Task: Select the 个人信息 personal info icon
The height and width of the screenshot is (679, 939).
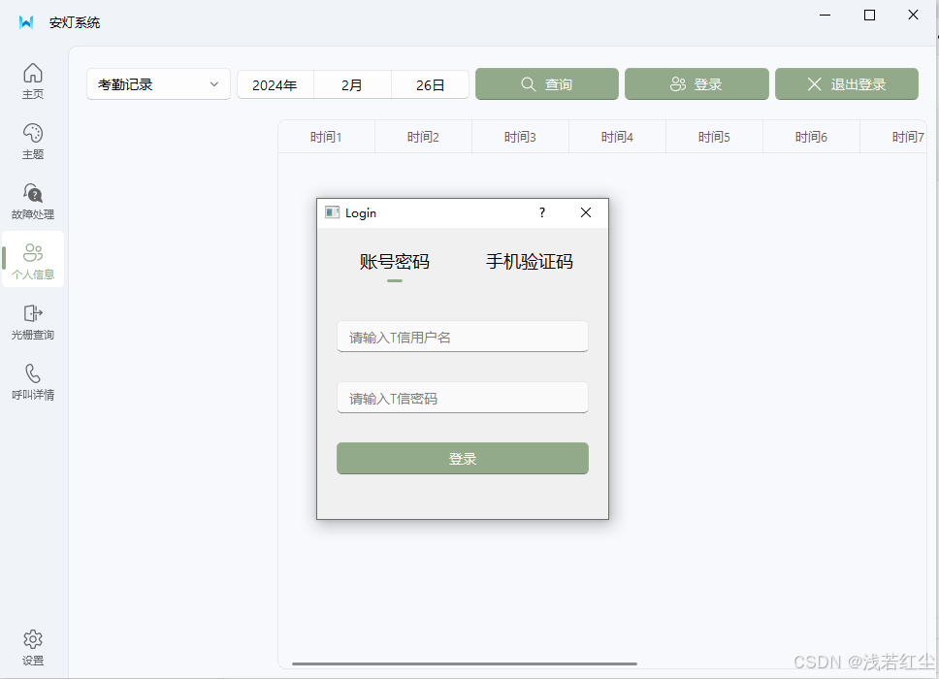Action: (32, 259)
